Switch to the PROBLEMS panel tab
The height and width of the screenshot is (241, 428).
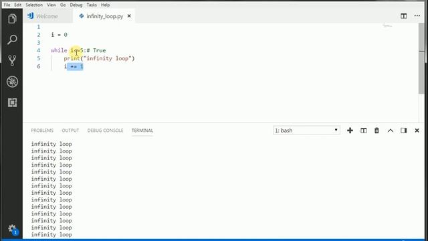click(x=42, y=131)
